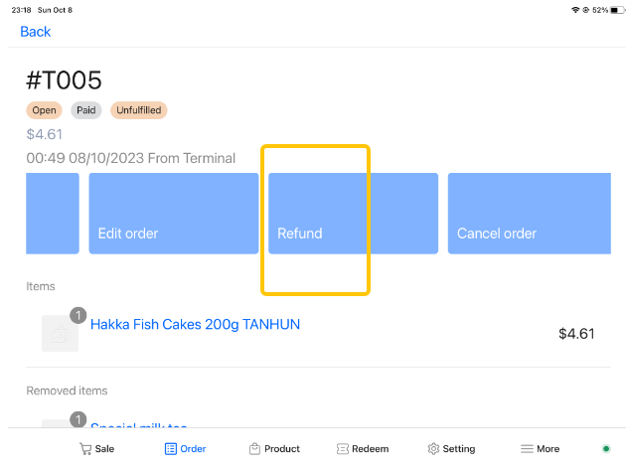626x469 pixels.
Task: Tap the Paid status badge
Action: point(86,110)
